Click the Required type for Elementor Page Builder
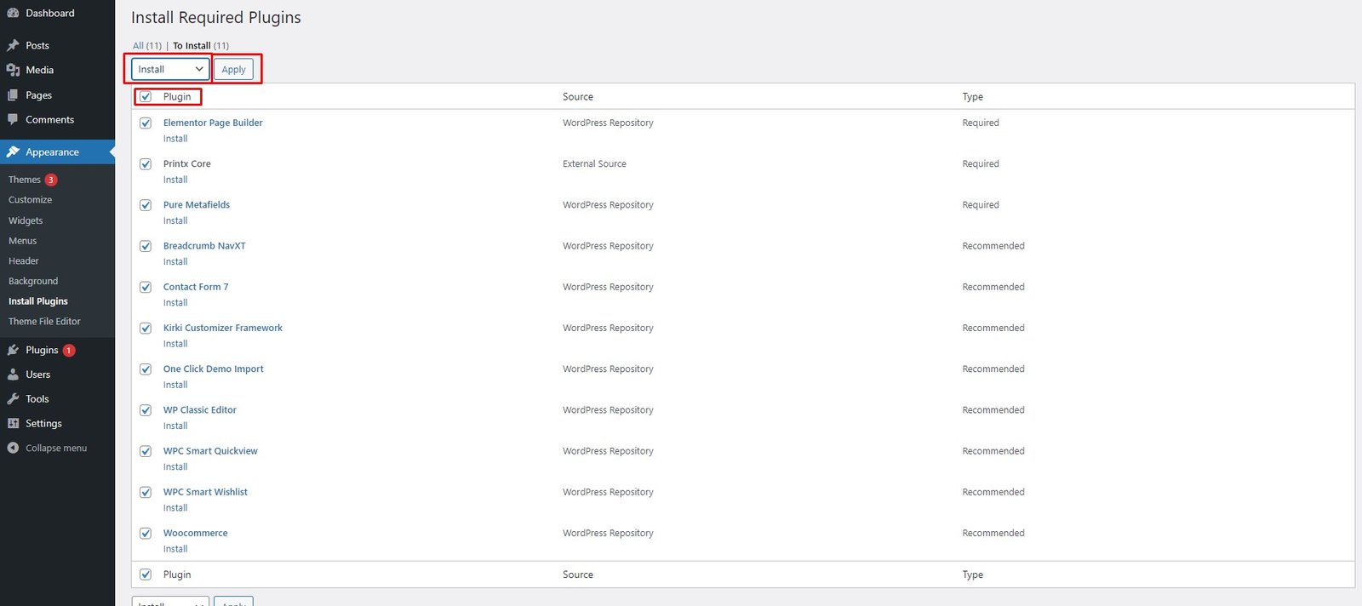Viewport: 1362px width, 606px height. tap(981, 123)
